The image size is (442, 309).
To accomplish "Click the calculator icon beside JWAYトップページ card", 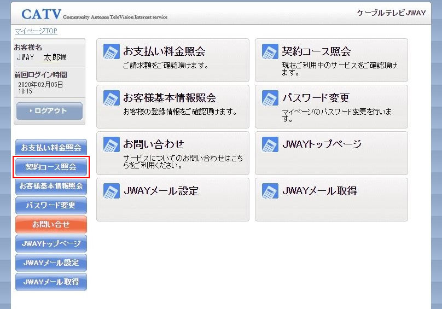I will pos(270,144).
